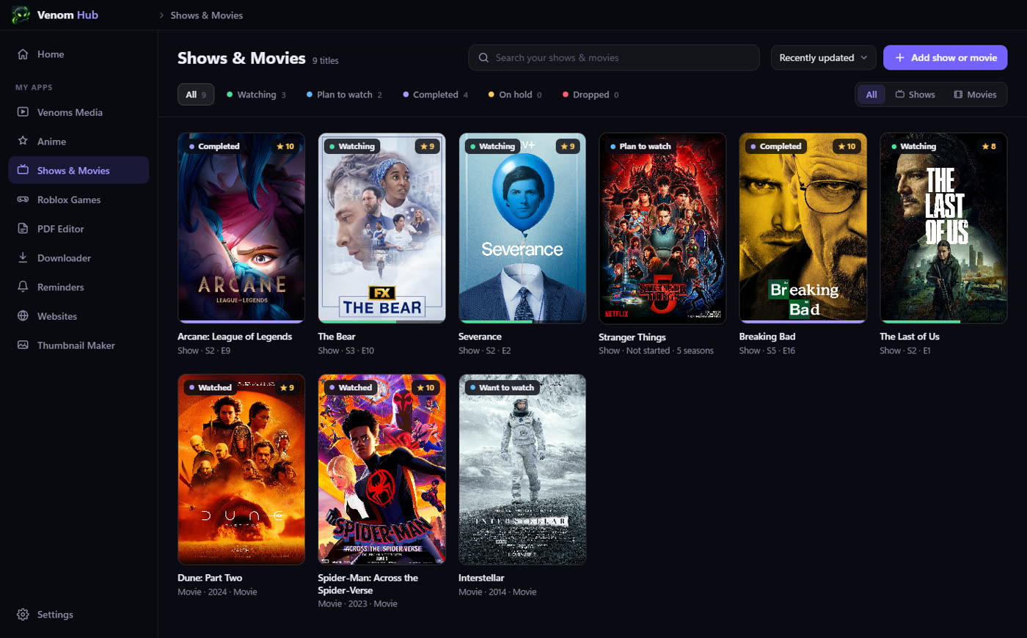Click Add show or movie button
1027x638 pixels.
pos(945,58)
